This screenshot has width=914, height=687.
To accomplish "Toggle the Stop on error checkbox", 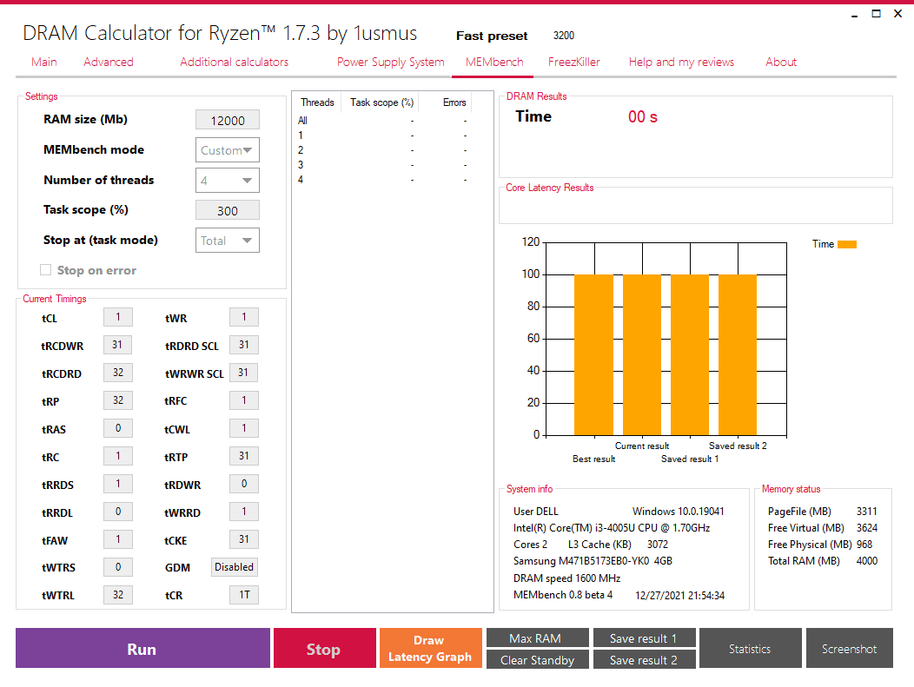I will click(x=45, y=270).
